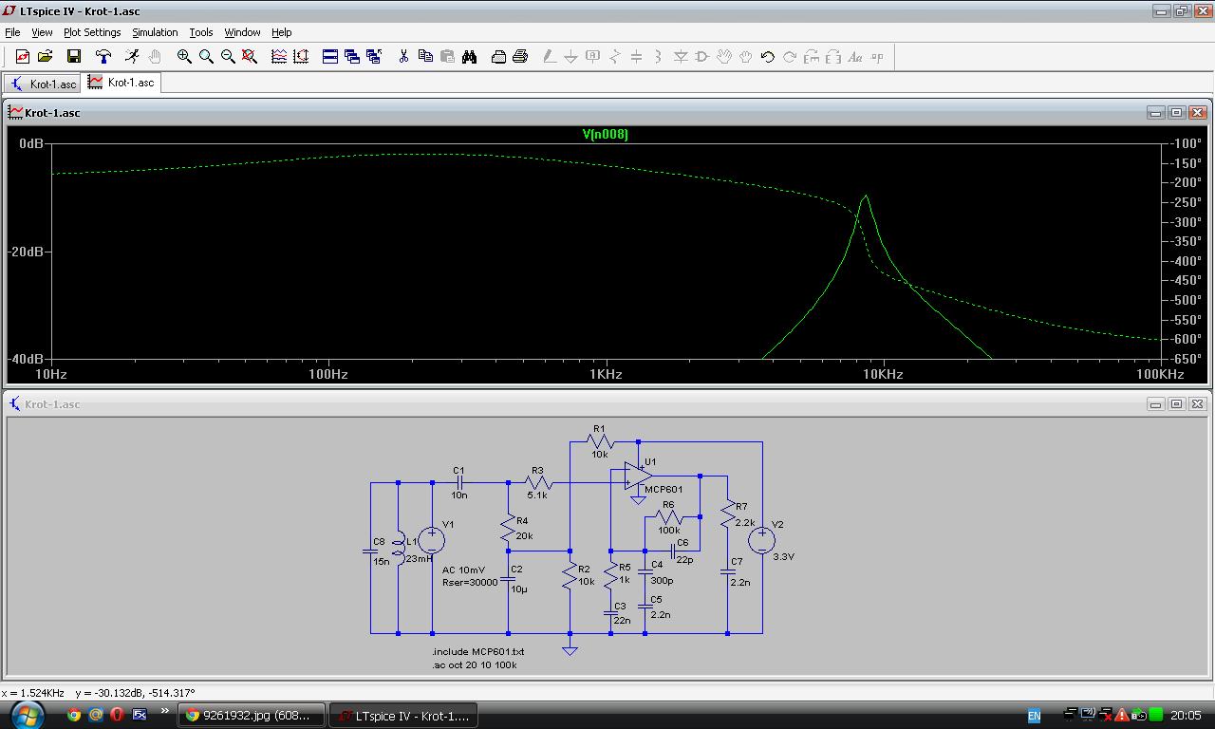
Task: Open the Plot Settings menu
Action: pos(92,32)
